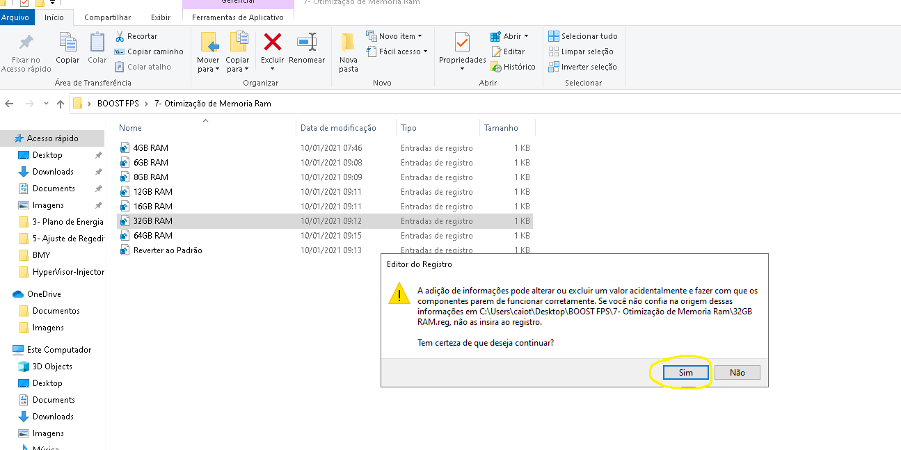Select the 12GB RAM file row
901x450 pixels.
coord(325,192)
